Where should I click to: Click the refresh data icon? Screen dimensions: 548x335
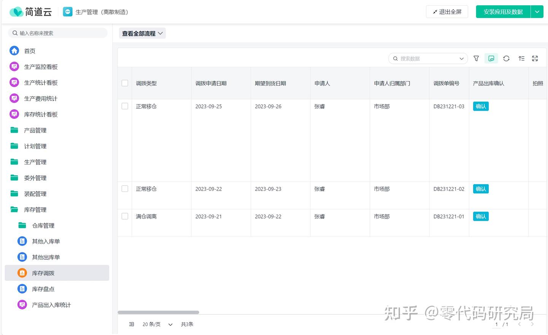(x=506, y=59)
